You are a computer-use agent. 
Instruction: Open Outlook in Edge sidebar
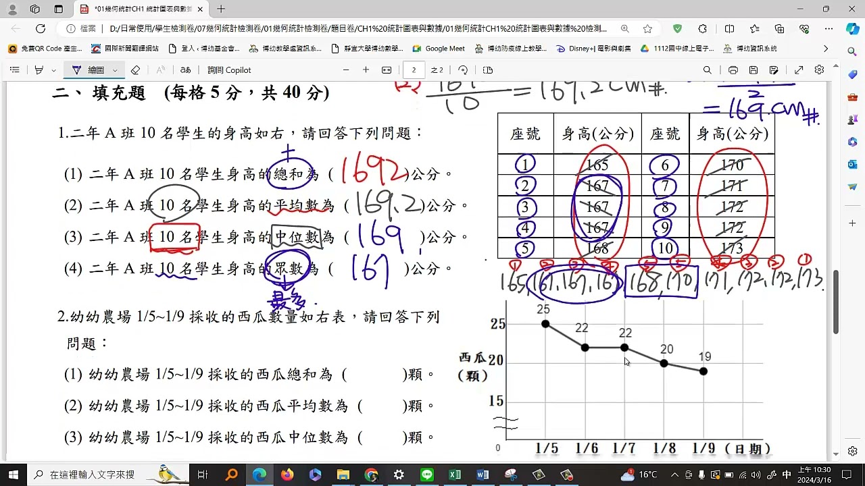click(852, 164)
